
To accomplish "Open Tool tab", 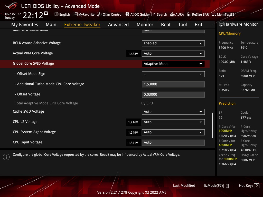I will pos(183,25).
